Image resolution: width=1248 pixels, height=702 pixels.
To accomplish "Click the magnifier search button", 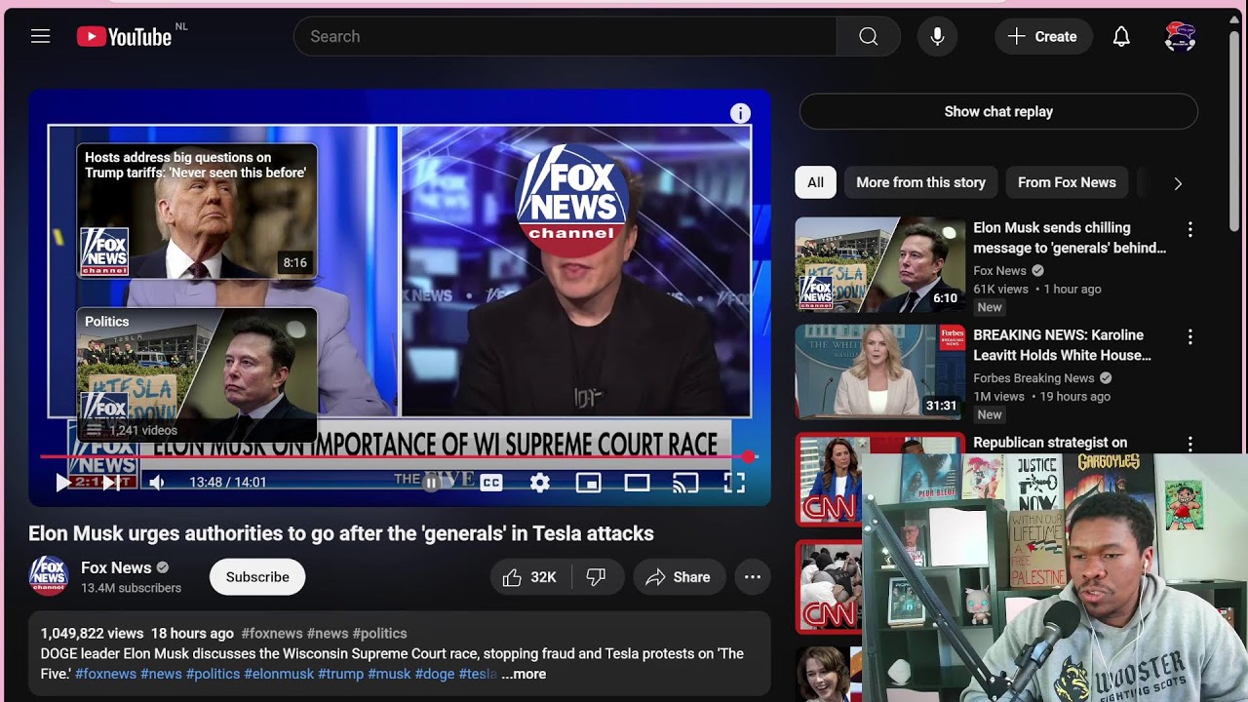I will coord(868,37).
